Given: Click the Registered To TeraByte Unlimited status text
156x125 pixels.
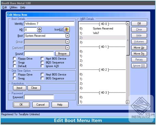Looking at the screenshot, I should click(x=21, y=114).
